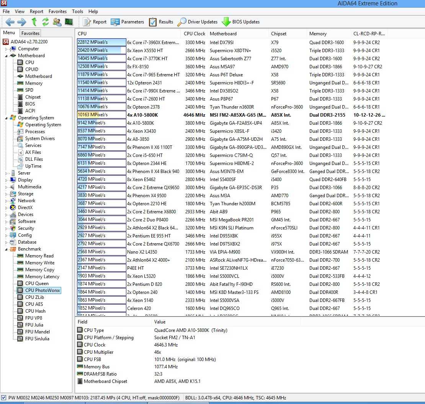Toggle the status bar checkbox
Screen dimensions: 425x404
coord(4,398)
